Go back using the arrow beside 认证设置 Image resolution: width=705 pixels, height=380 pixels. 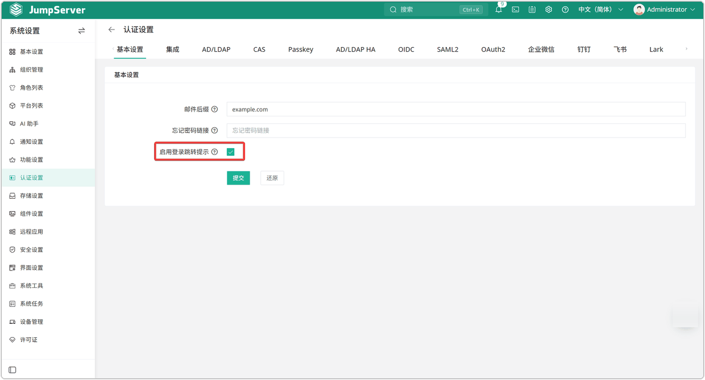[111, 30]
